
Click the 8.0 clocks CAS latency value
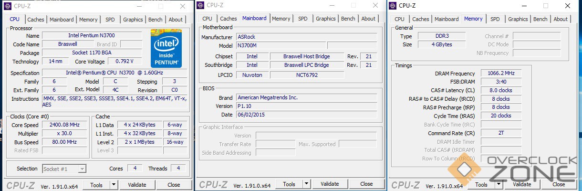pos(501,90)
